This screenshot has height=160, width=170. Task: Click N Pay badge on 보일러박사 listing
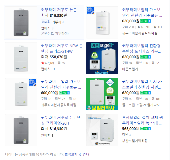point(146,93)
